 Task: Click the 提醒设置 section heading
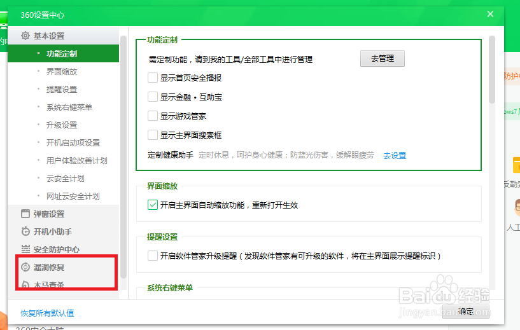pyautogui.click(x=162, y=237)
